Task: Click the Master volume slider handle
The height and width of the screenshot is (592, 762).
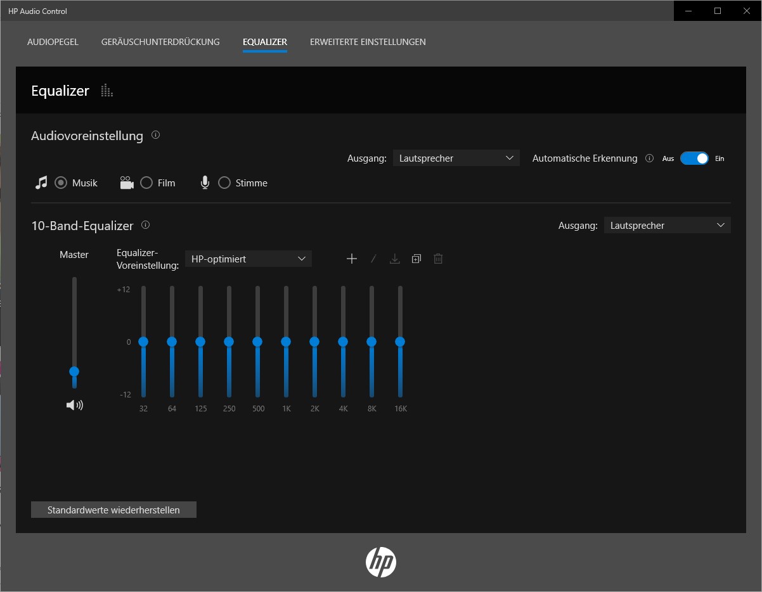Action: pyautogui.click(x=74, y=371)
